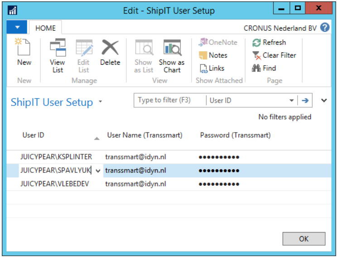Click Clear Filter in ribbon
The width and height of the screenshot is (337, 257).
257,55
